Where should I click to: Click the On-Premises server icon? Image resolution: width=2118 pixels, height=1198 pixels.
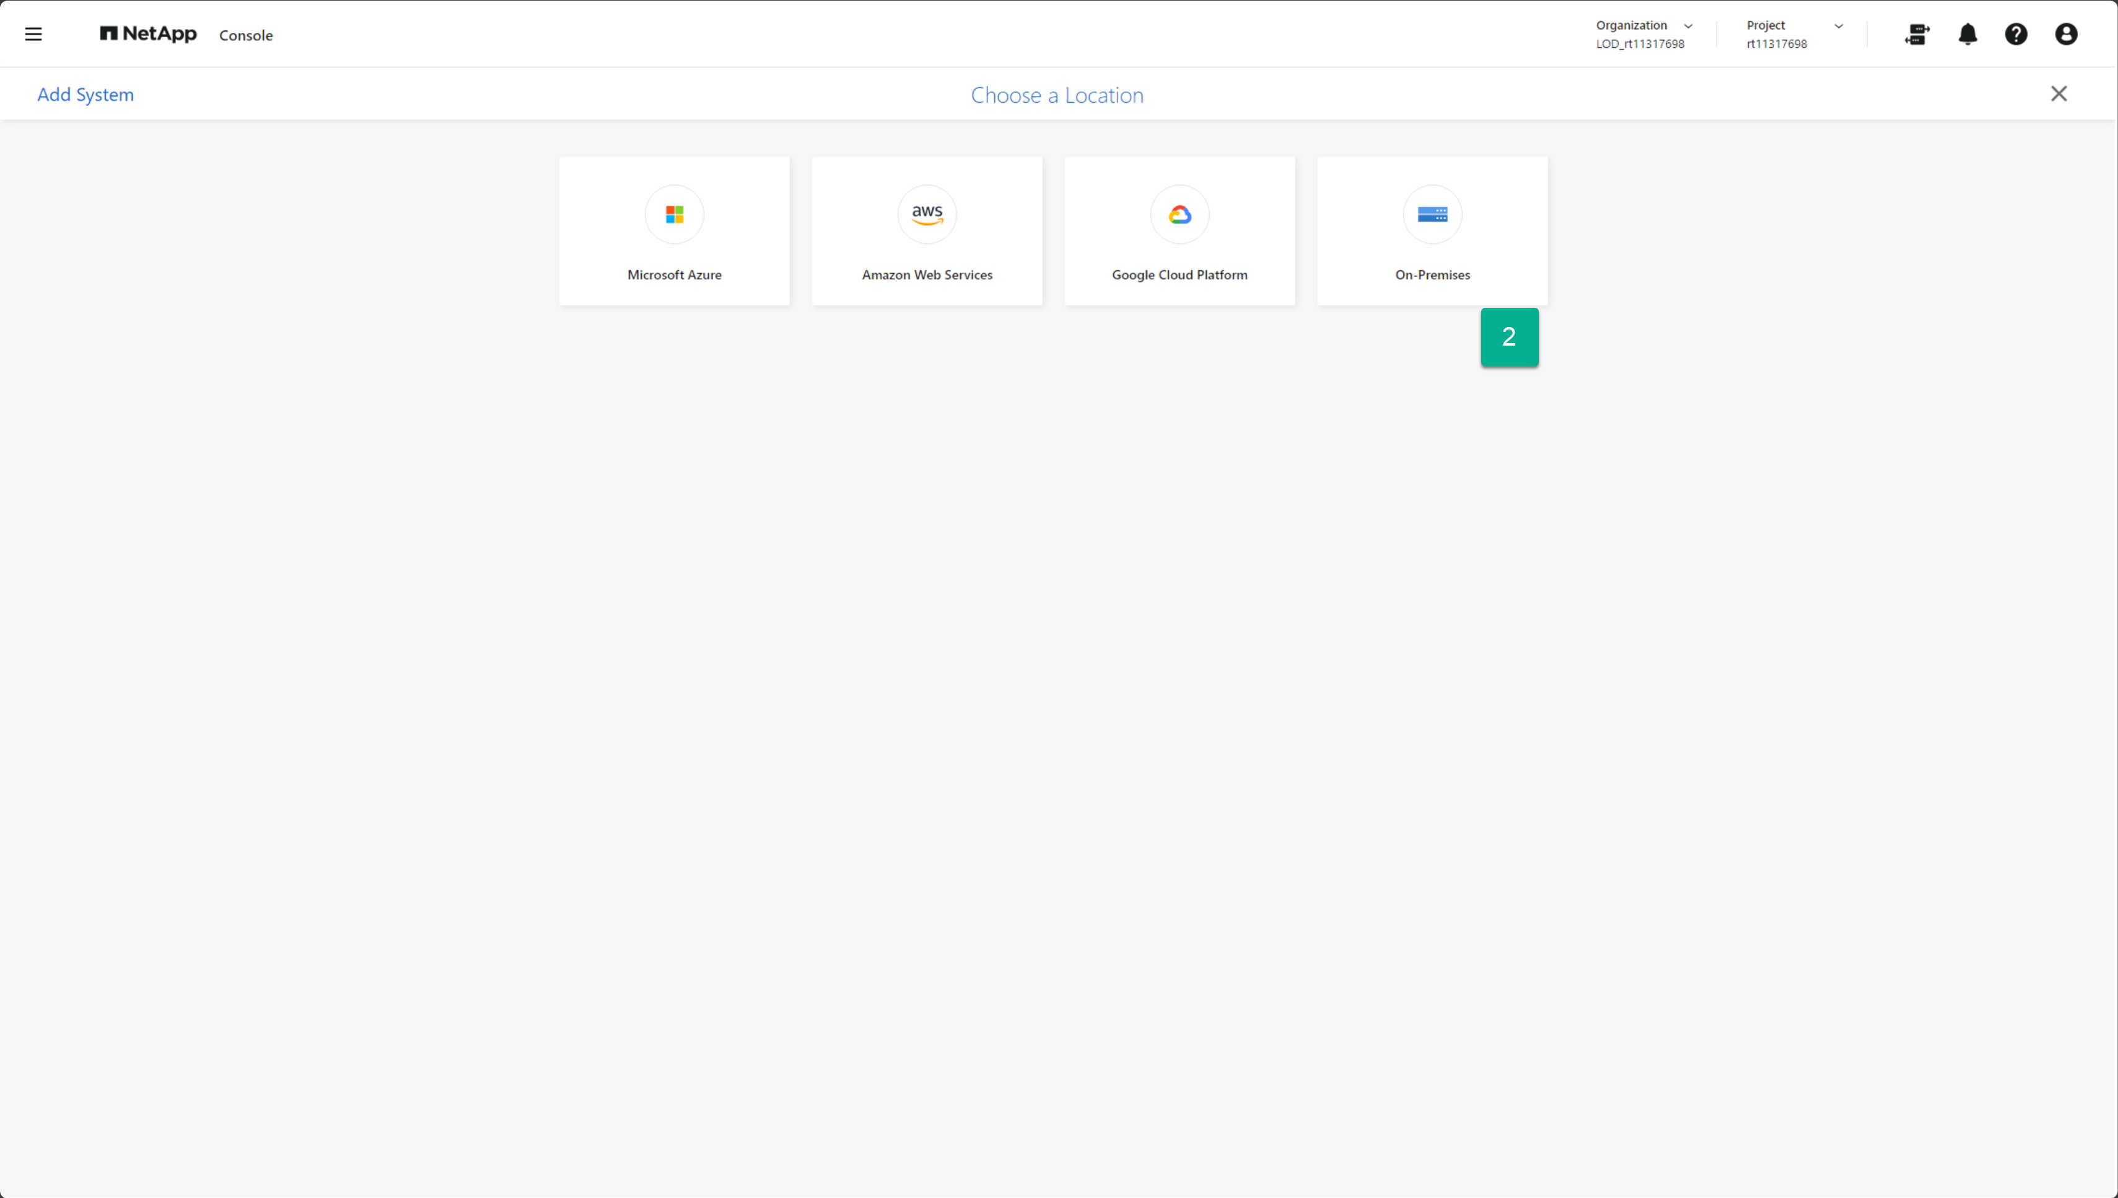pyautogui.click(x=1432, y=215)
